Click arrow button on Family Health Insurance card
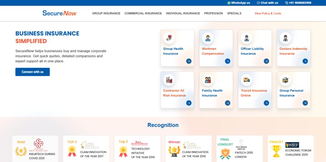The height and width of the screenshot is (162, 326). (228, 103)
